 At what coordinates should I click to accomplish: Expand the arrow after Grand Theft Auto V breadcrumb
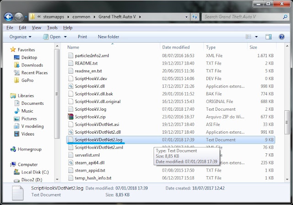tap(140, 17)
